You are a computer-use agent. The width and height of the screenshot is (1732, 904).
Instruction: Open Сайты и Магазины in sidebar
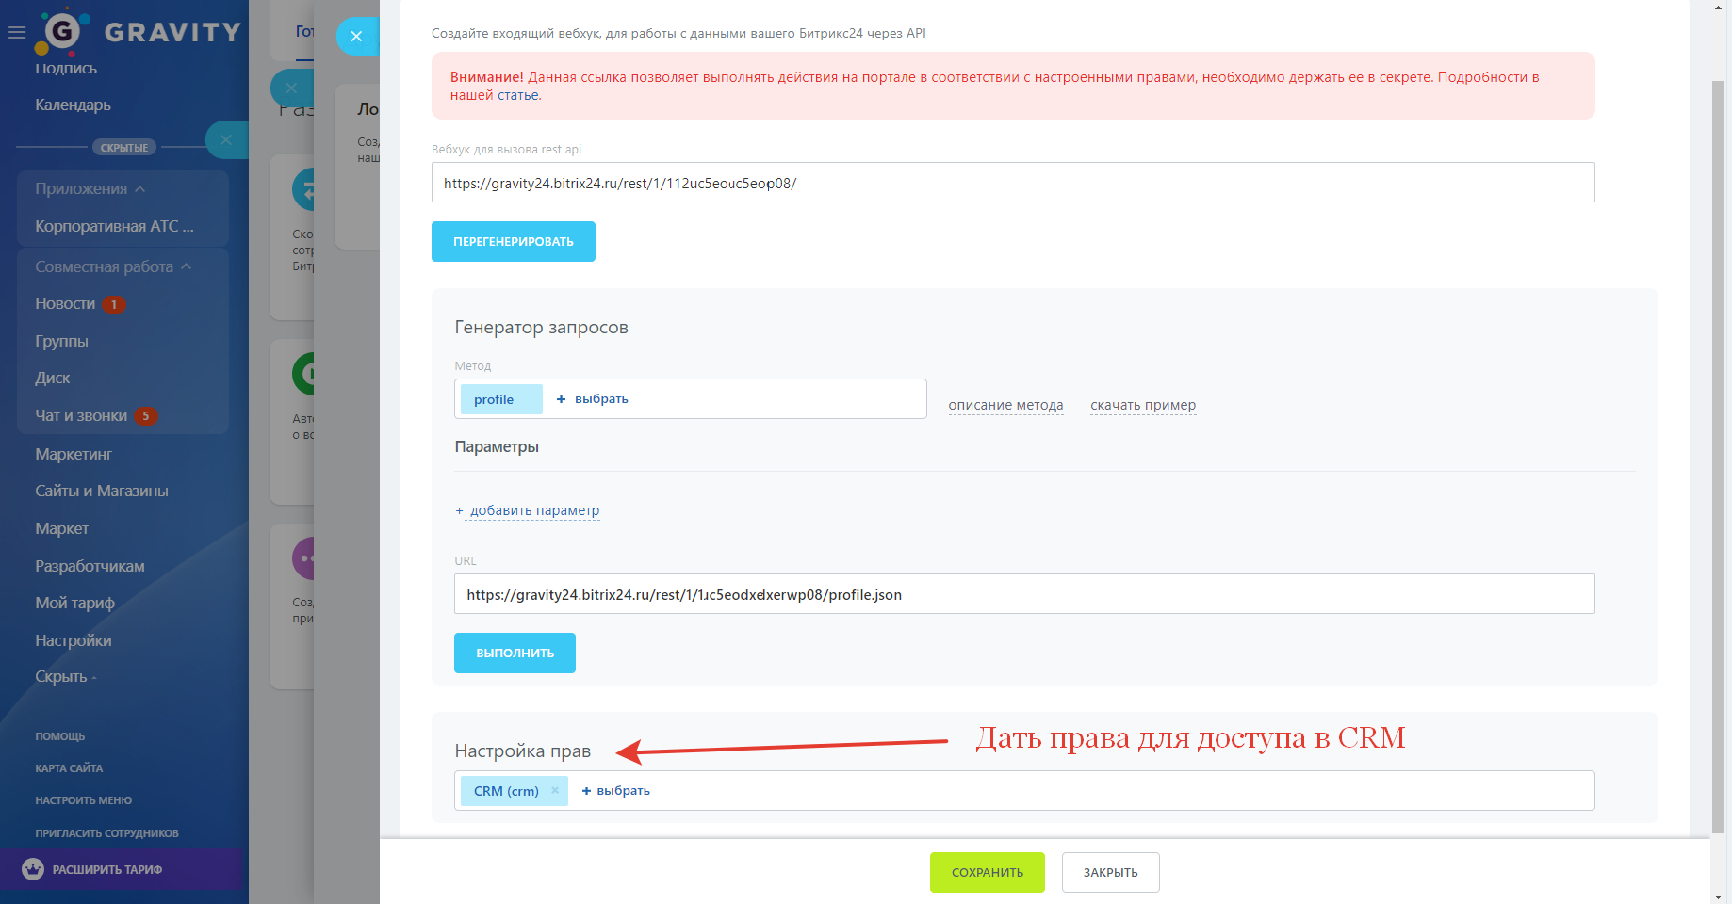click(x=102, y=491)
